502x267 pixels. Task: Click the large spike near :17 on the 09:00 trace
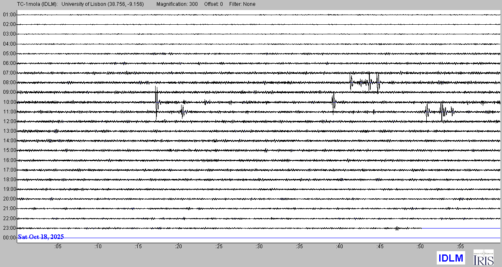(156, 100)
